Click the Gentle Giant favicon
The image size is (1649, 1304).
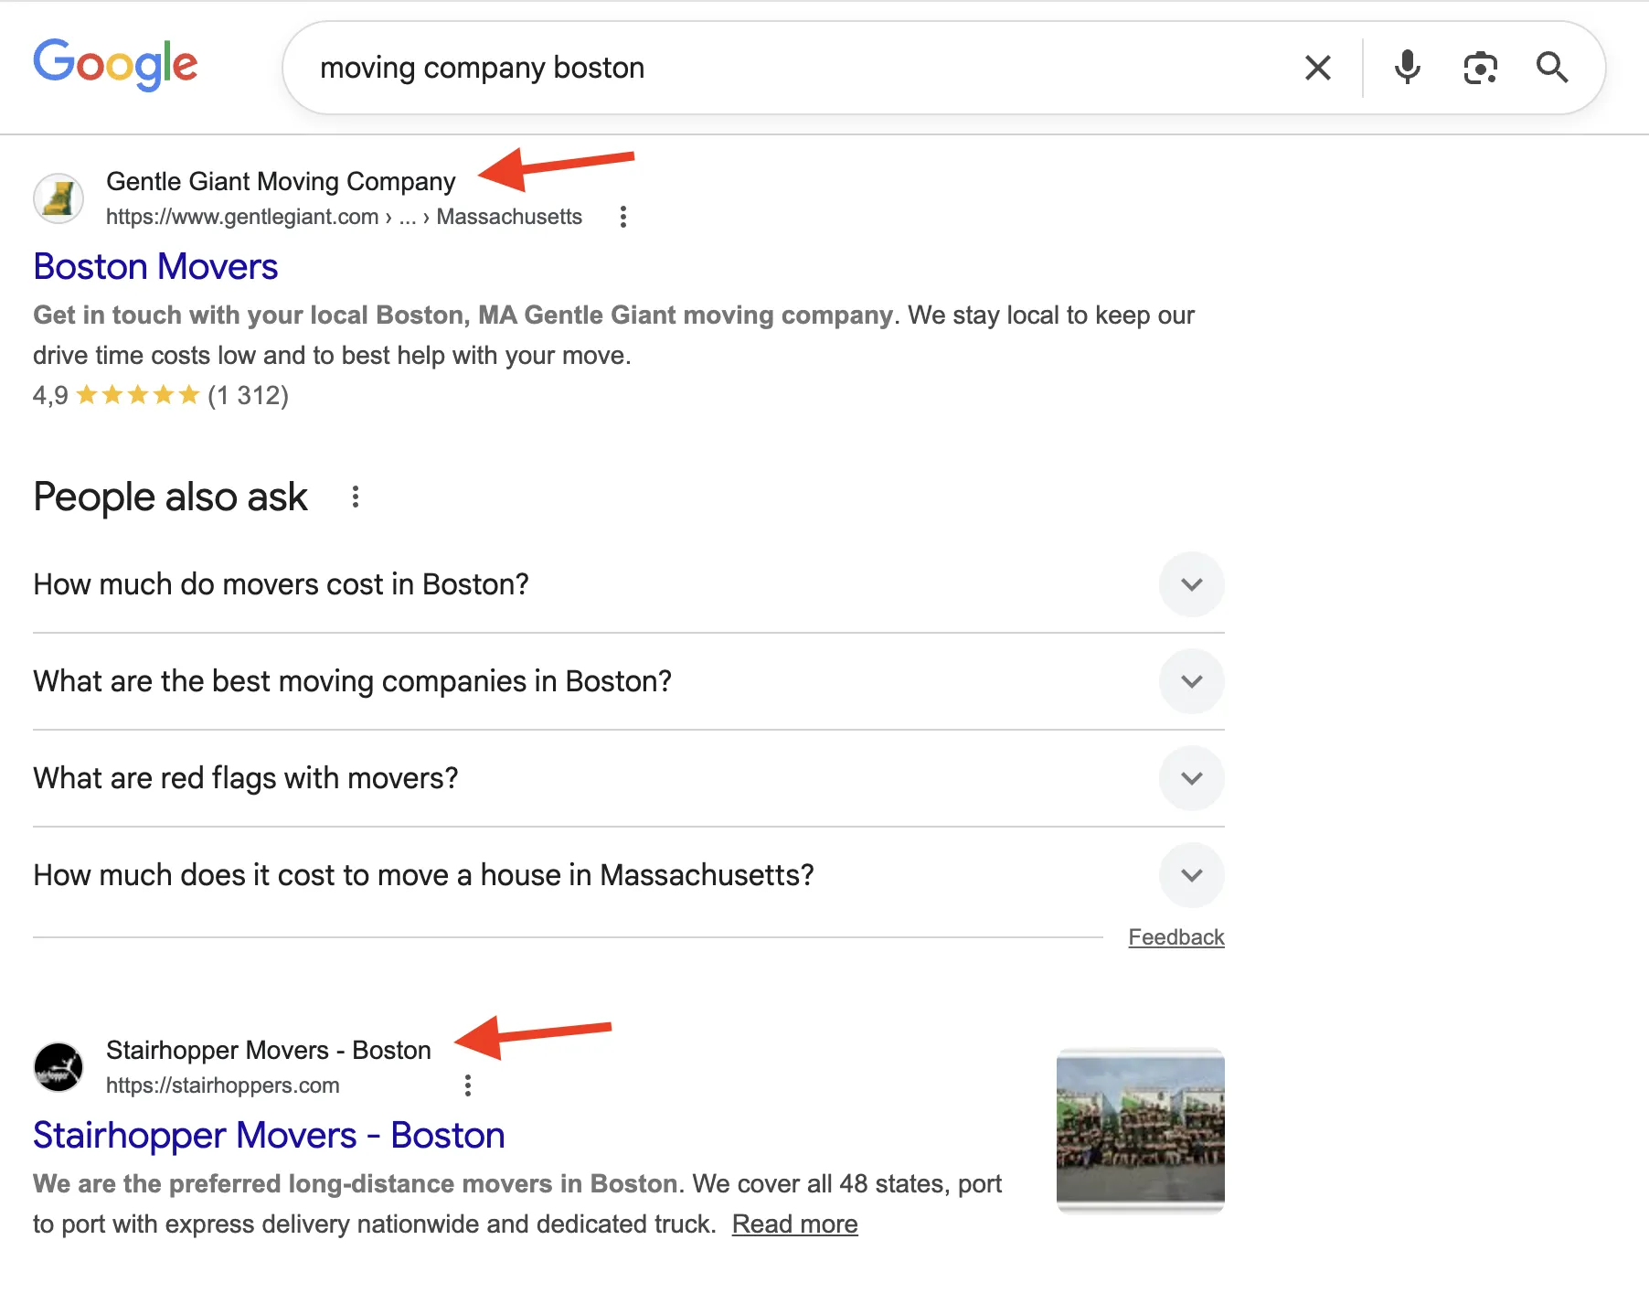(58, 198)
